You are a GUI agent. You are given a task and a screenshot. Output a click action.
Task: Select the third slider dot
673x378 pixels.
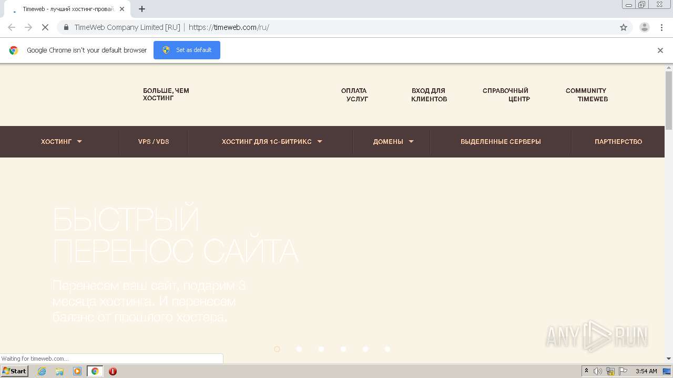pos(321,349)
